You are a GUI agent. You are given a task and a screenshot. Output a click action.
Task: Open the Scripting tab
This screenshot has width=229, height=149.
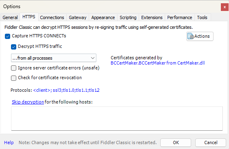(128, 17)
